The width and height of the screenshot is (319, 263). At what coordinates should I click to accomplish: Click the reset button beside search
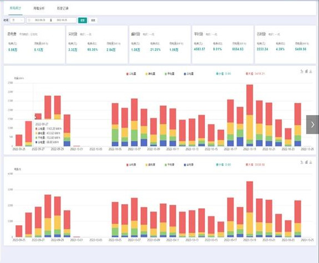pyautogui.click(x=93, y=20)
